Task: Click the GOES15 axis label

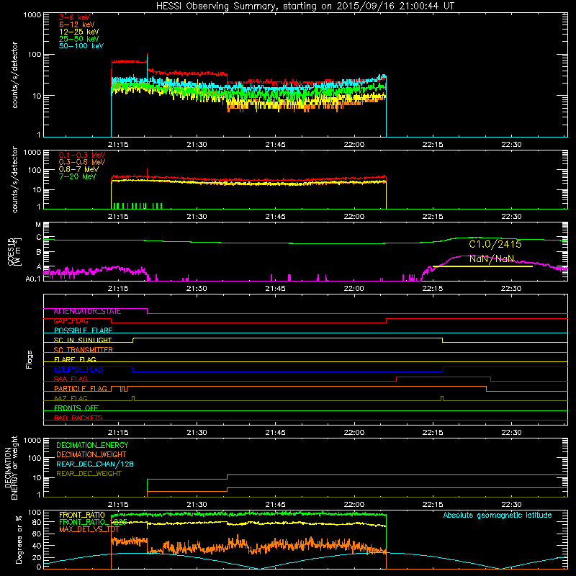Action: point(10,251)
